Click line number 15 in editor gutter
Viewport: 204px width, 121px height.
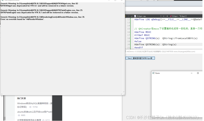pos(129,29)
